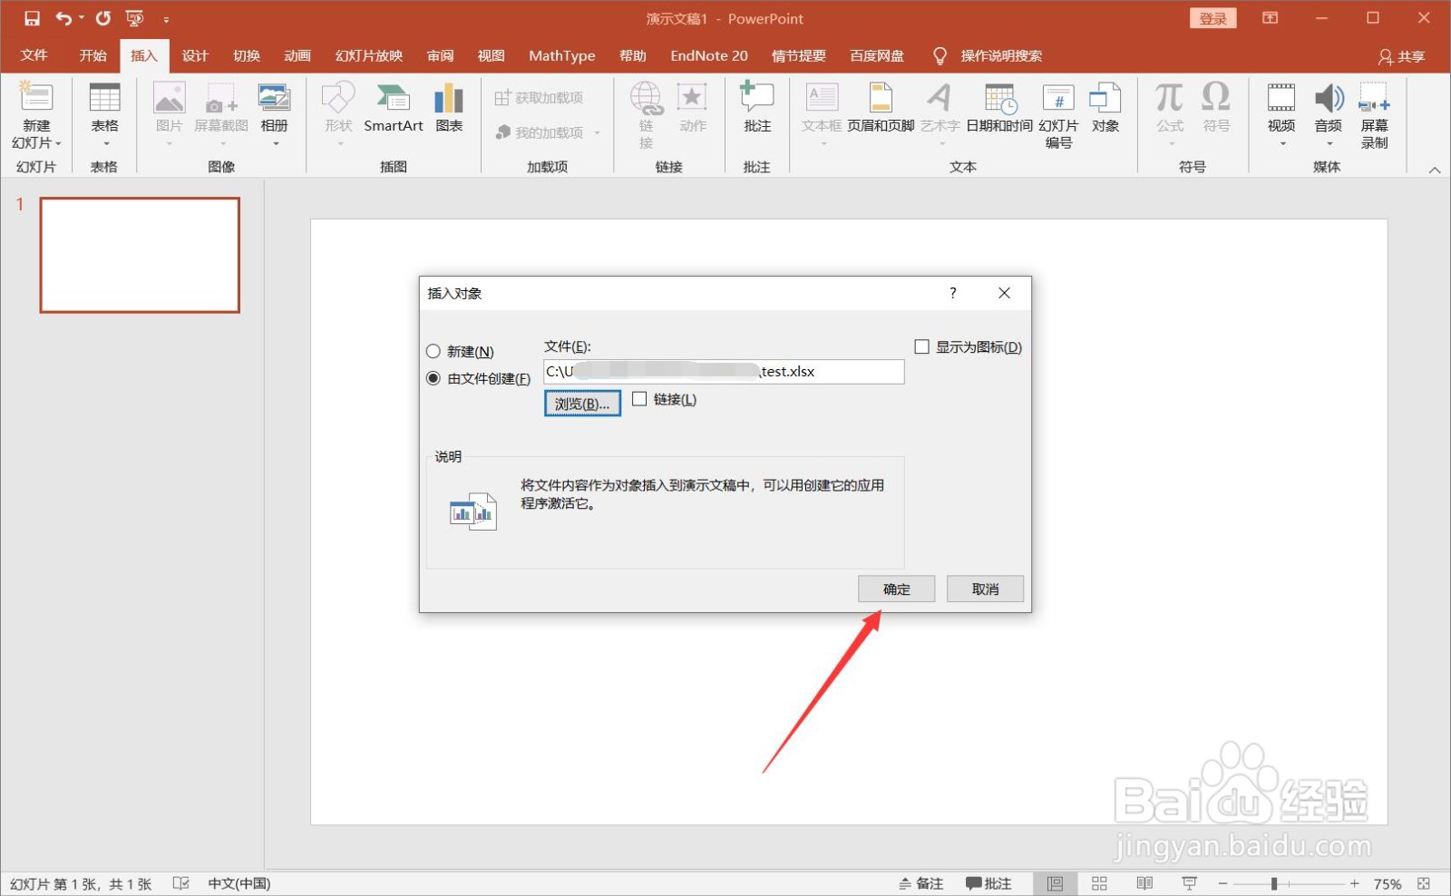Click the Undo arrow icon

point(63,18)
